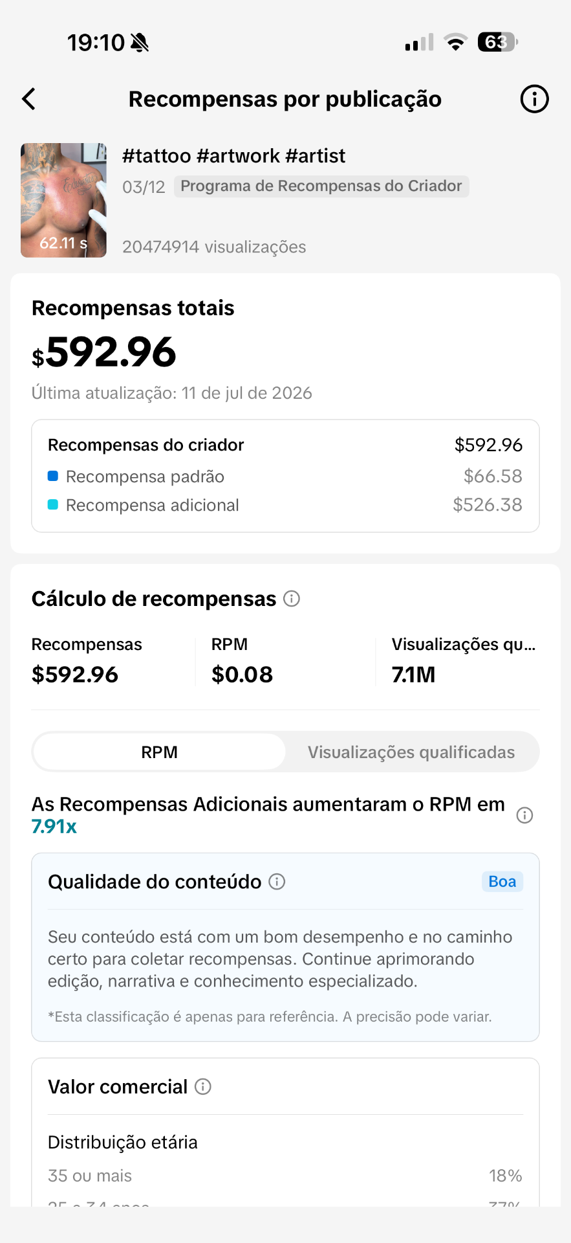
Task: Tap the battery indicator in status bar
Action: 497,42
